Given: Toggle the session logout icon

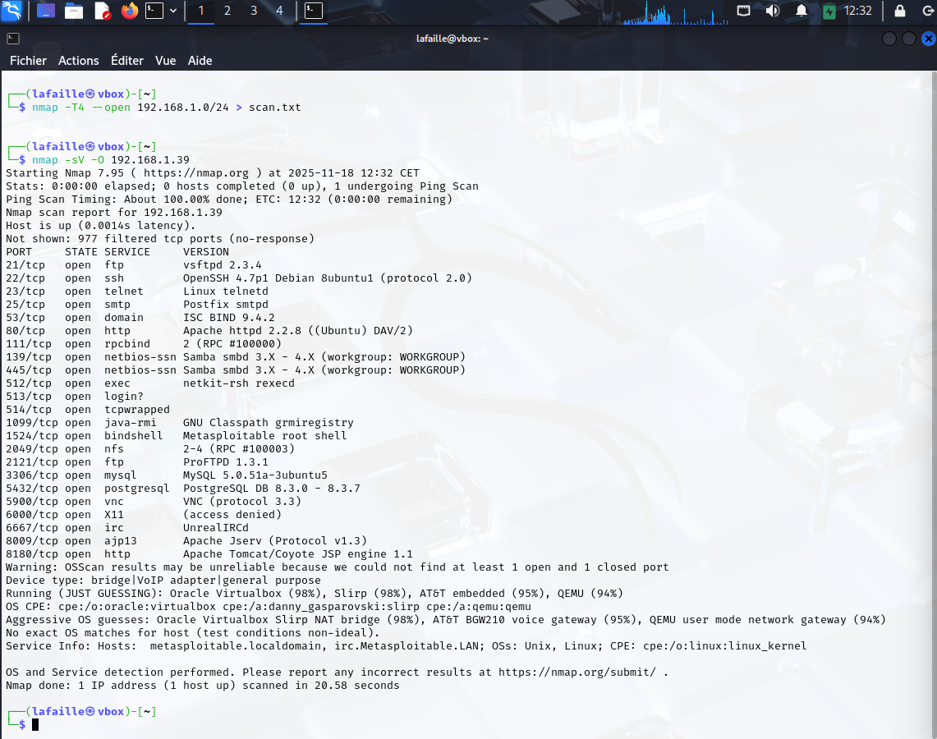Looking at the screenshot, I should [x=927, y=11].
